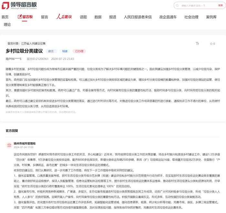Screen dimensions: 226x213
Task: Click the title 乡村垃圾分类建议
Action: [x=24, y=51]
